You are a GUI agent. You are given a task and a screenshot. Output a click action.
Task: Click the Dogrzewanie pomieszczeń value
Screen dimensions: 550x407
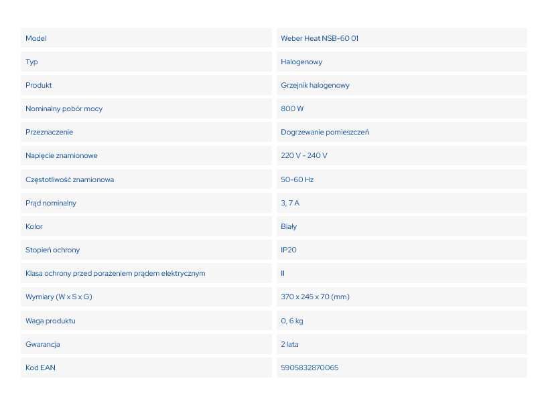pyautogui.click(x=325, y=132)
